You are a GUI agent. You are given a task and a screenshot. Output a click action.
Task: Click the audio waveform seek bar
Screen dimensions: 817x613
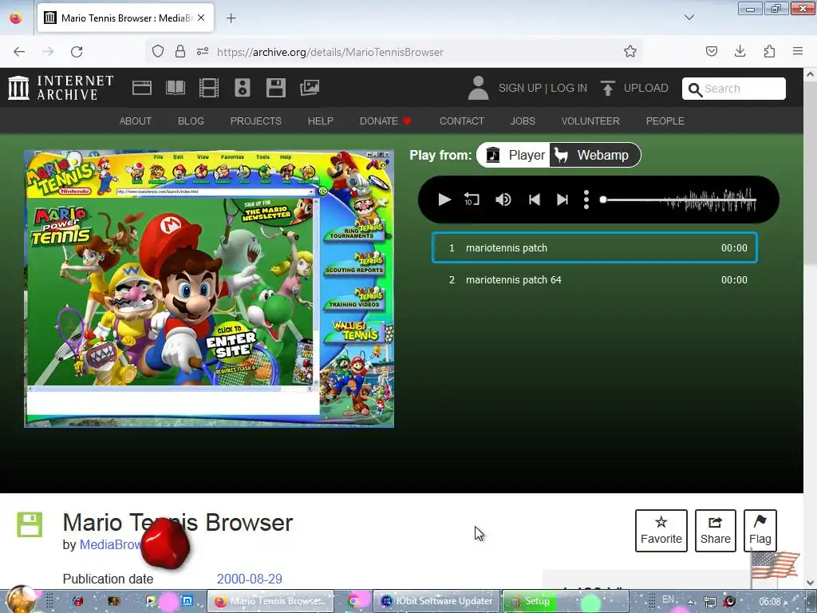coord(680,200)
